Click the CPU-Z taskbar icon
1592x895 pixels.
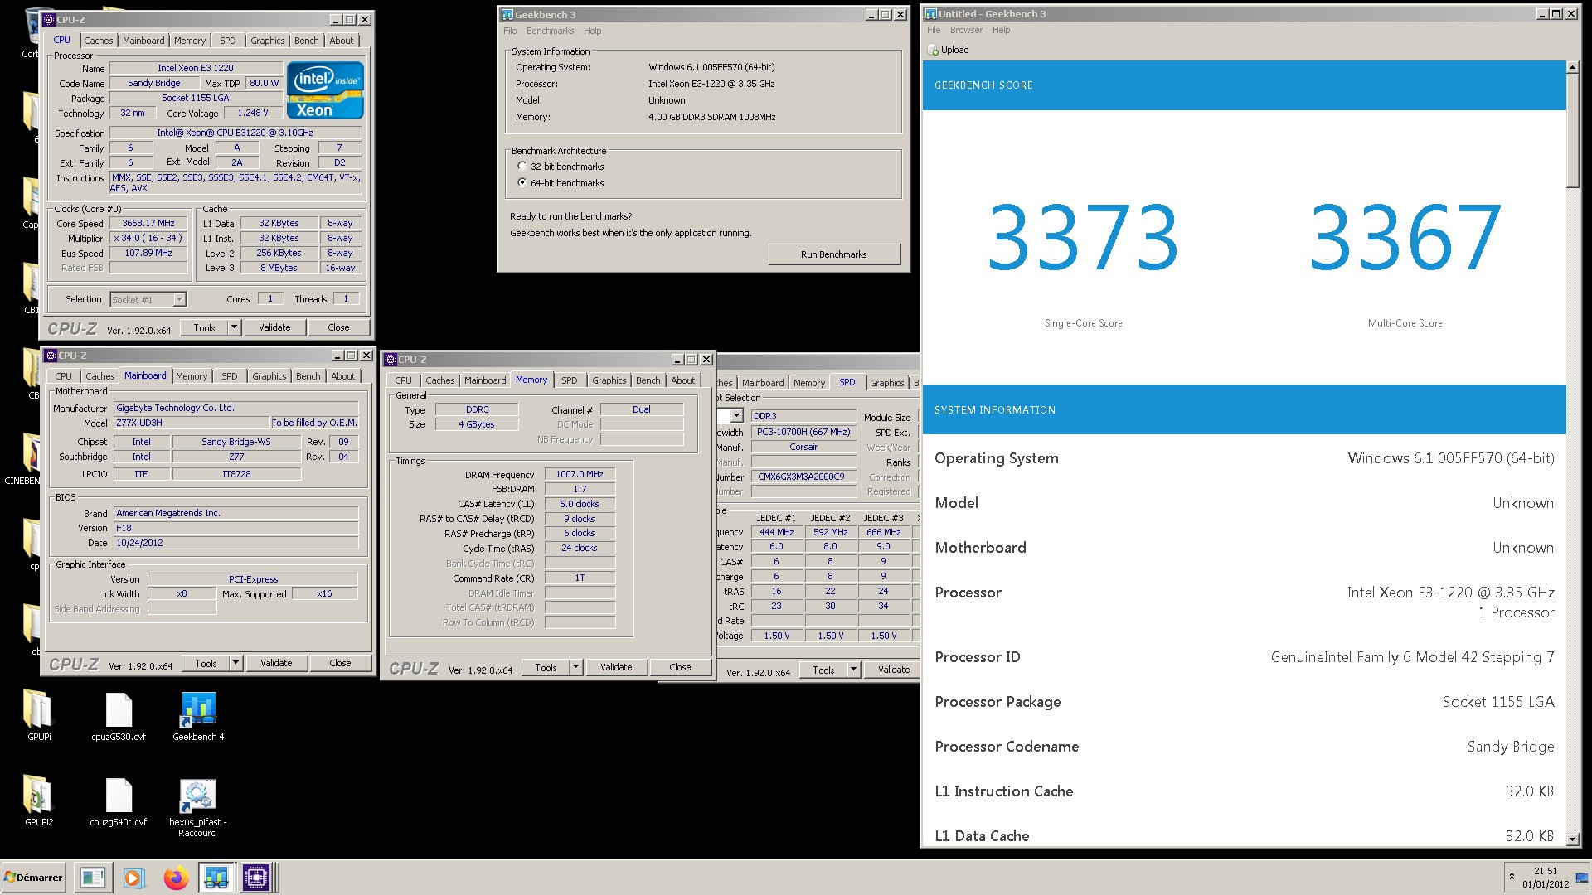tap(255, 878)
